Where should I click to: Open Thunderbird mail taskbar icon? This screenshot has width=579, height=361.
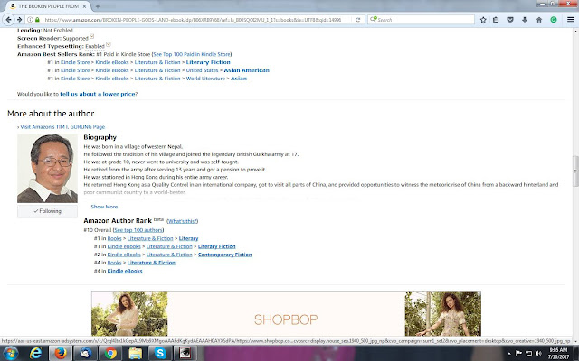[86, 354]
